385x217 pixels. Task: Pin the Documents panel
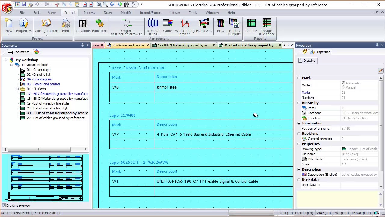tap(82, 45)
